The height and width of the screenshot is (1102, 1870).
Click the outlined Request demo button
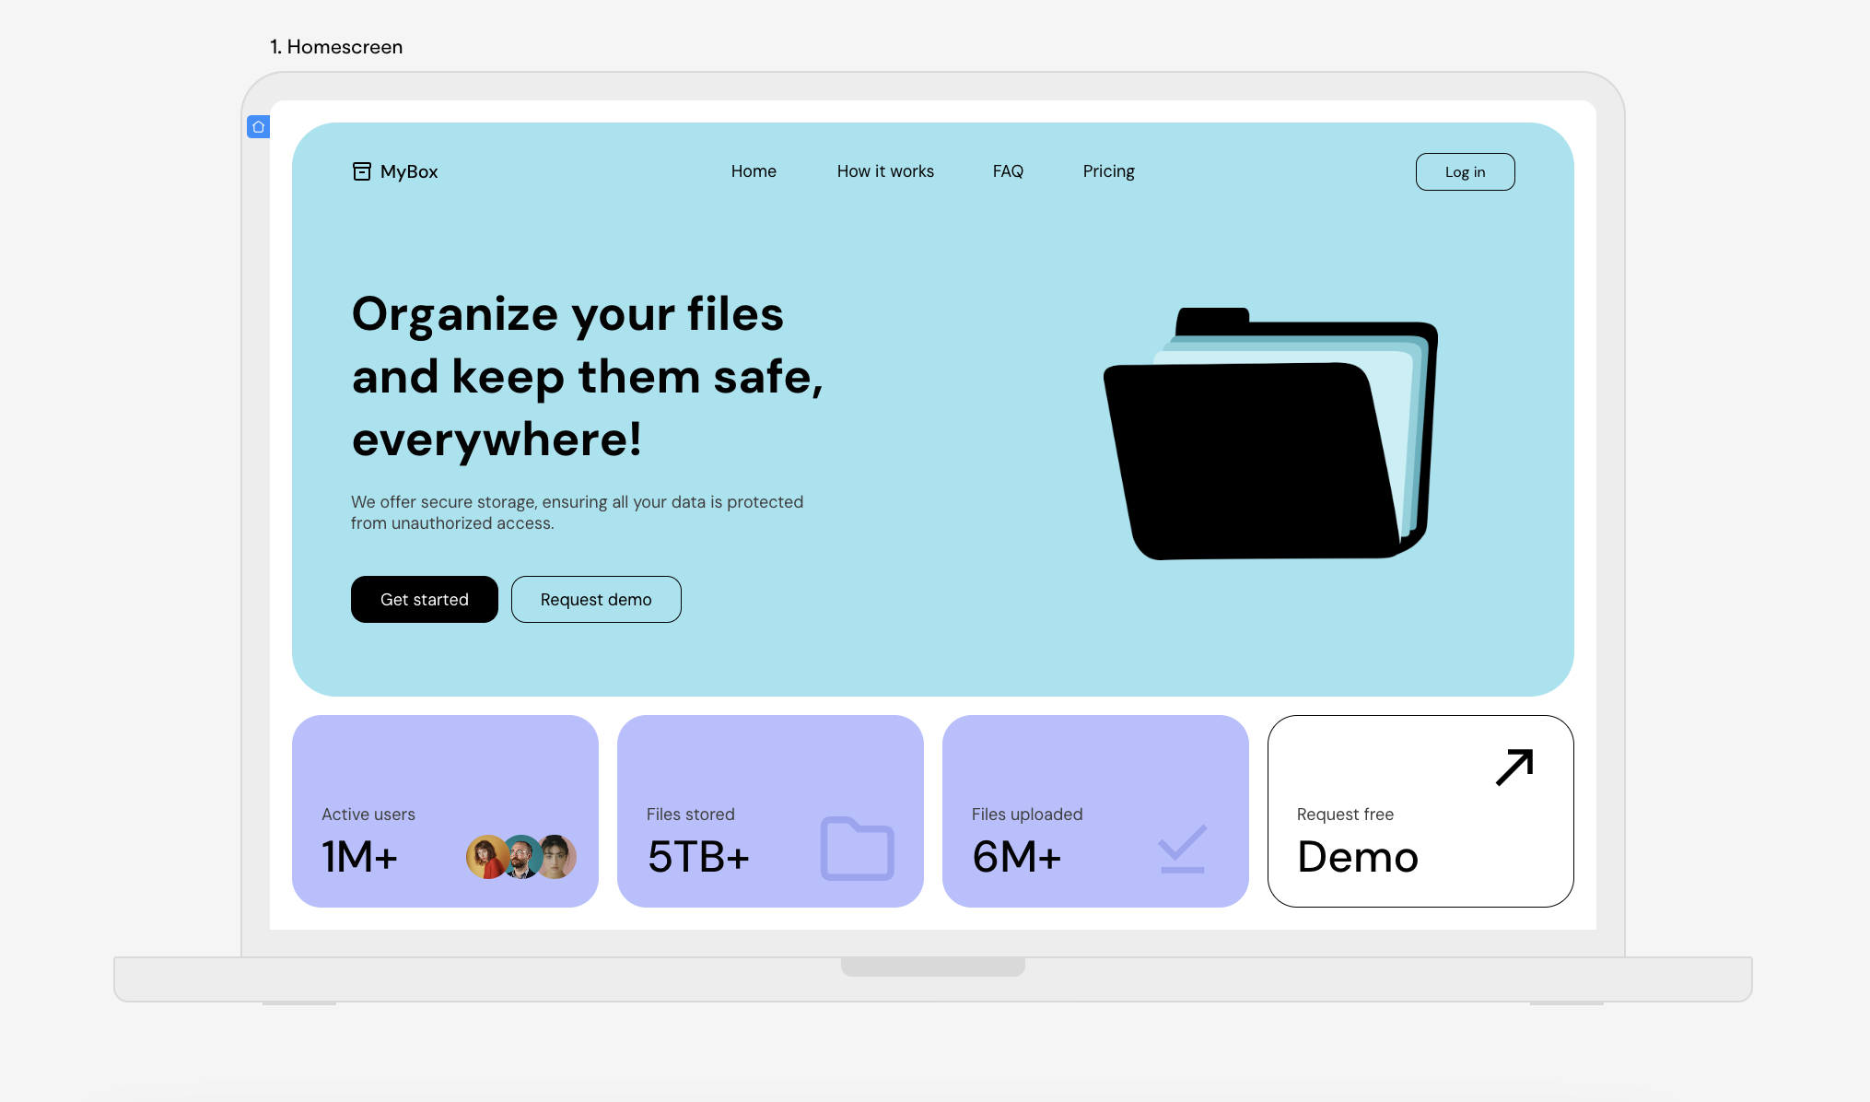tap(596, 600)
